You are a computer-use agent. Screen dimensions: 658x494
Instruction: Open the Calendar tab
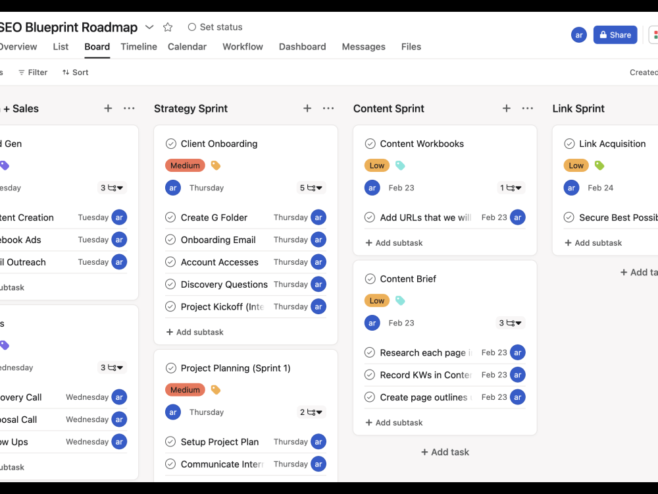[x=187, y=47]
